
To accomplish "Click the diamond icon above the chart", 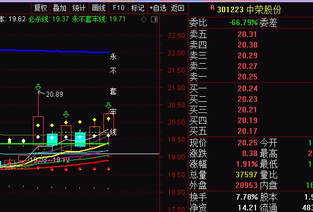I will point(144,20).
